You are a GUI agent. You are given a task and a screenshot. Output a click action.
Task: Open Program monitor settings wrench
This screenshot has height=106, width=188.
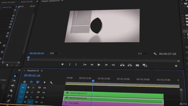pyautogui.click(x=155, y=54)
